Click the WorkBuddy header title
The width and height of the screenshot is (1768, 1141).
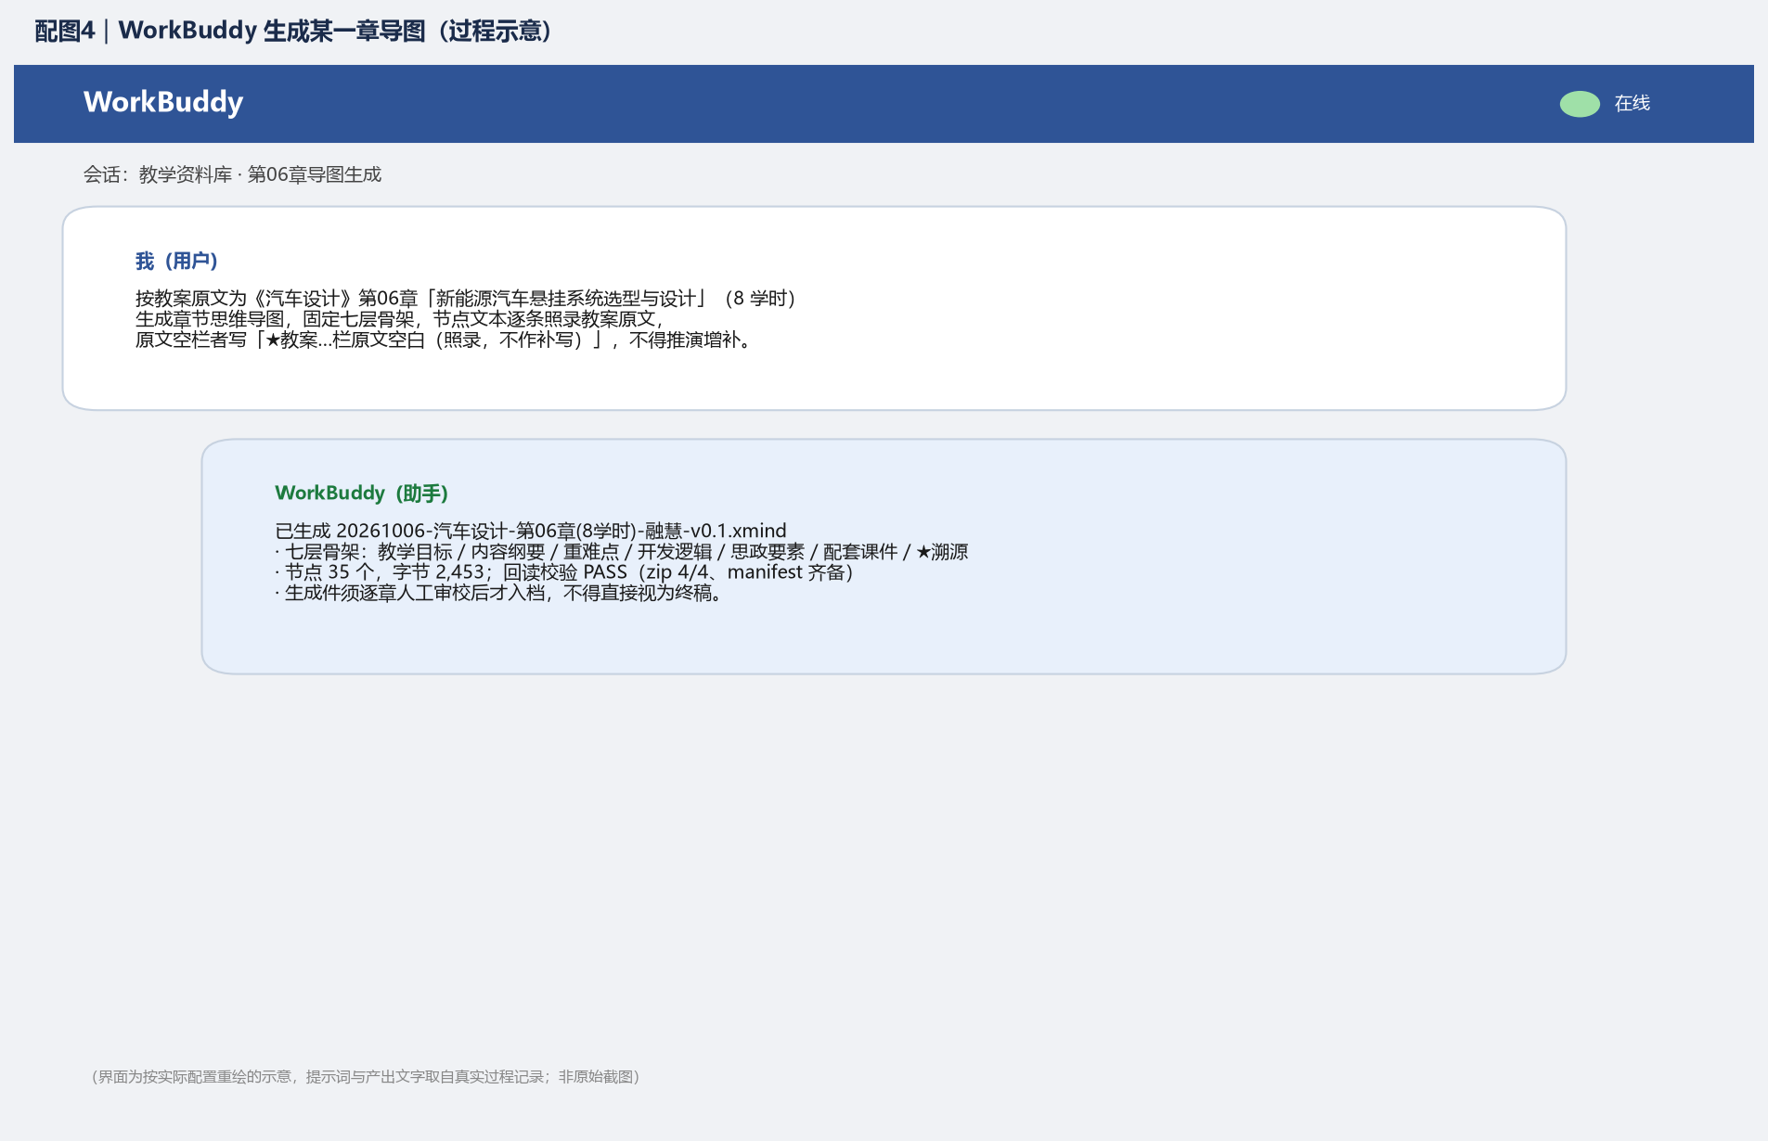coord(163,102)
